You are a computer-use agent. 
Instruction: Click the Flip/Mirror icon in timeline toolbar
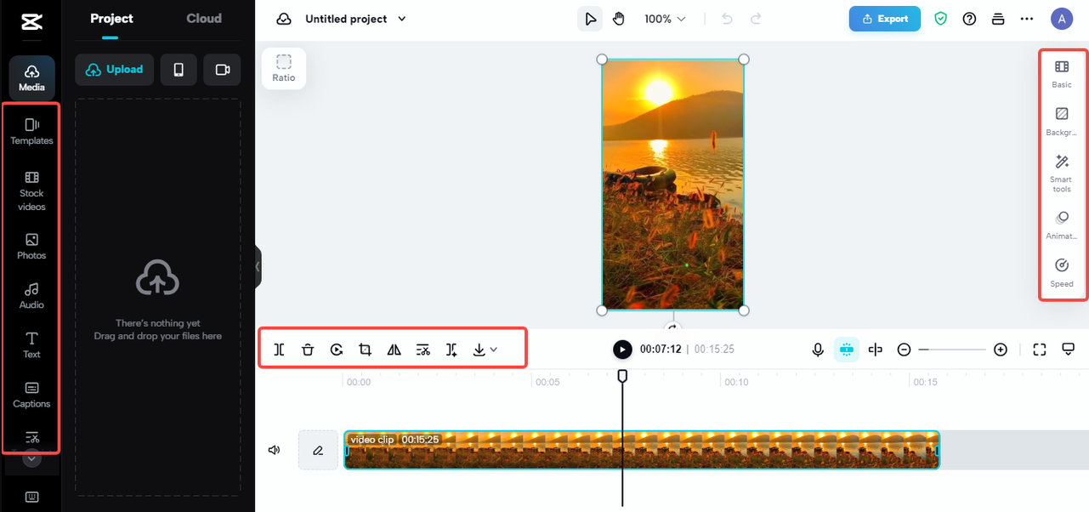[394, 350]
